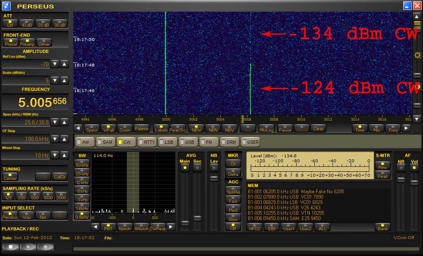Screen dimensions: 423x256
Task: Toggle the Dither button
Action: tap(44, 43)
